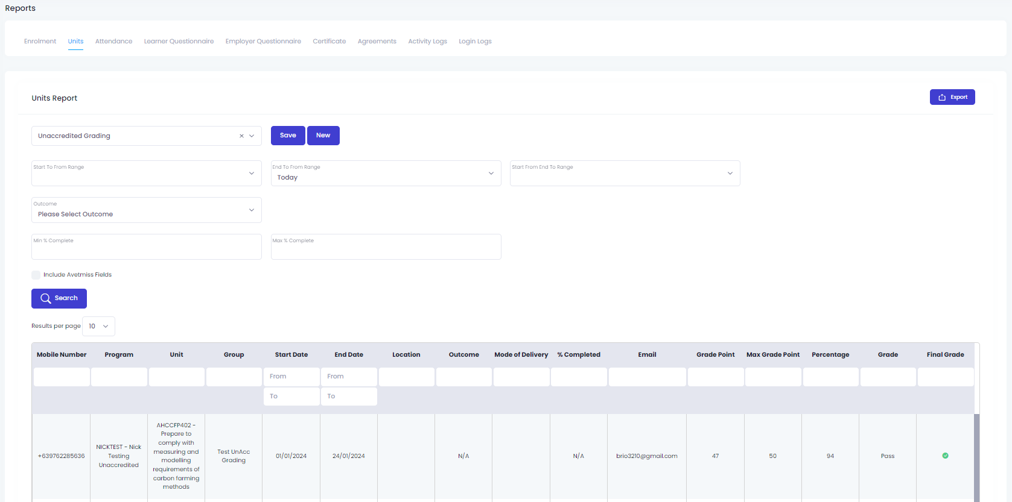Click the % Completed column header
The width and height of the screenshot is (1012, 502).
tap(579, 355)
